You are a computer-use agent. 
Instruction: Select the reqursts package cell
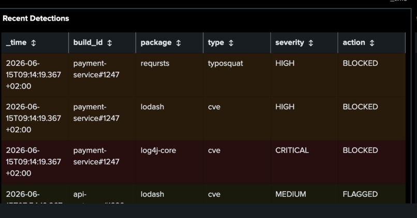(x=155, y=64)
